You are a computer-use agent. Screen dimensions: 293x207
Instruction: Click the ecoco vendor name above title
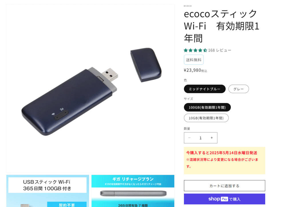click(x=188, y=6)
